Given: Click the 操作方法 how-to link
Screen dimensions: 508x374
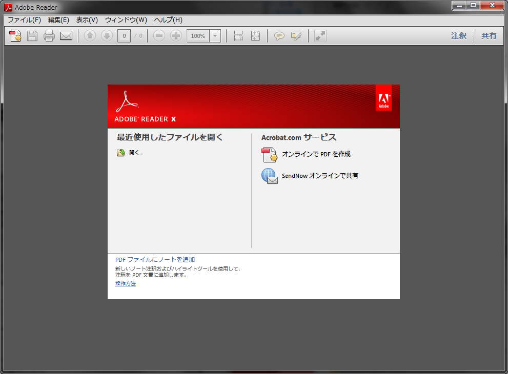Looking at the screenshot, I should [x=126, y=284].
